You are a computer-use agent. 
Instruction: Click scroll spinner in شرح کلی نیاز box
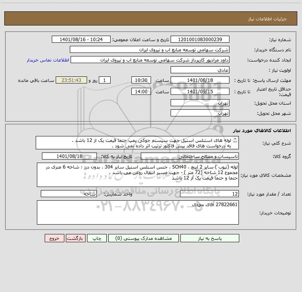click(x=235, y=141)
